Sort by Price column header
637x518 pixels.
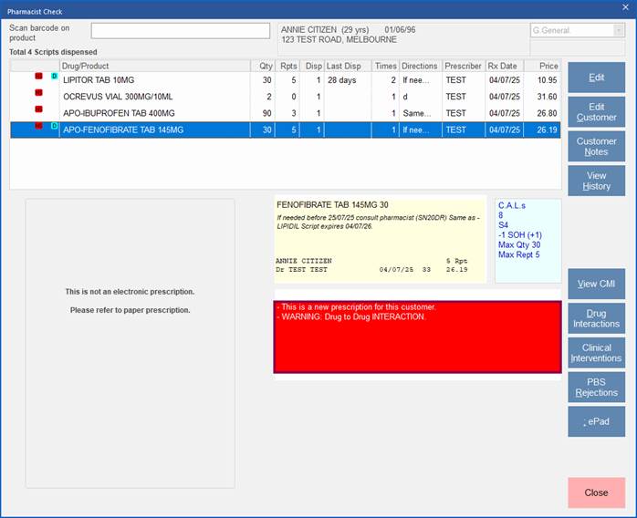coord(543,66)
